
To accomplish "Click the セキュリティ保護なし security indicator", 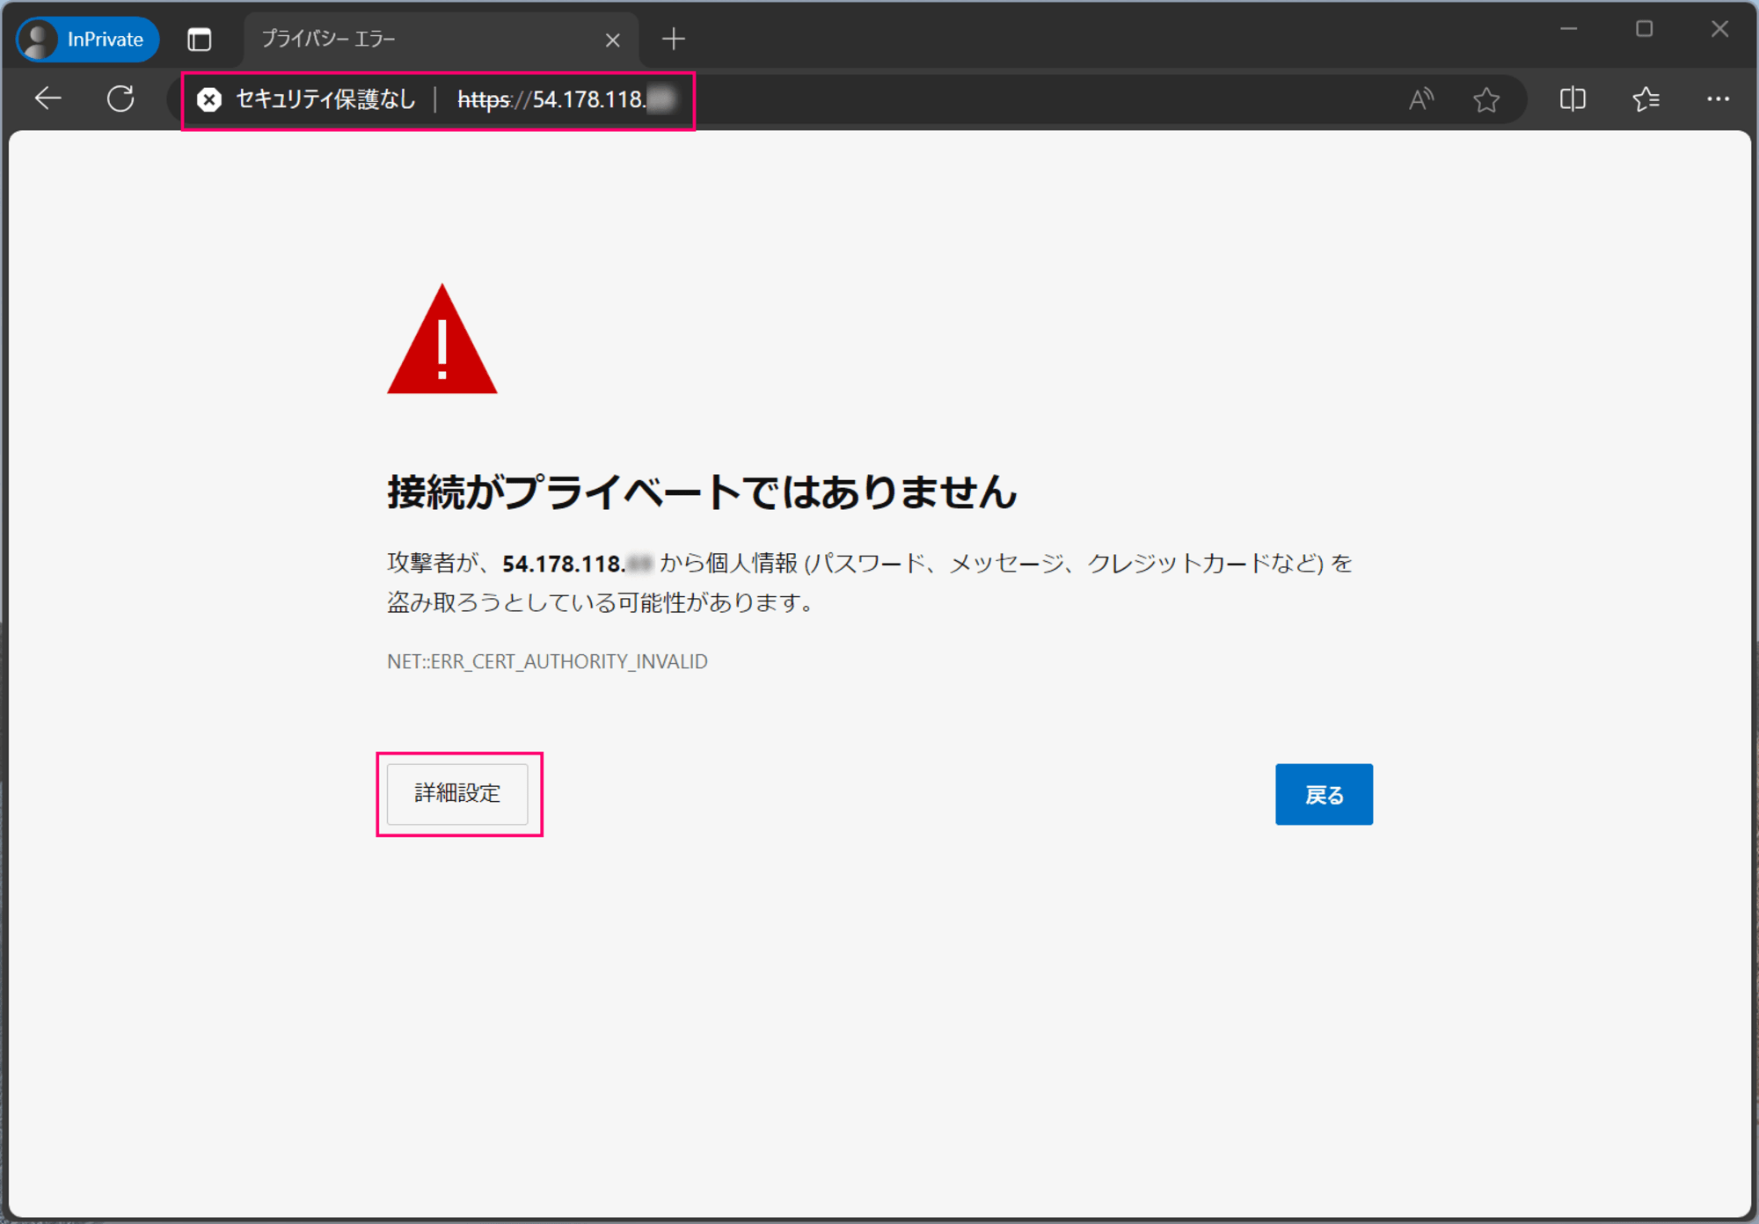I will [x=306, y=99].
